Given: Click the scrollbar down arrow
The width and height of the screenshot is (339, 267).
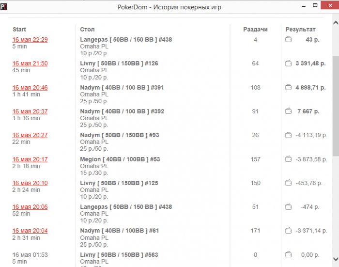Looking at the screenshot, I should click(x=336, y=259).
